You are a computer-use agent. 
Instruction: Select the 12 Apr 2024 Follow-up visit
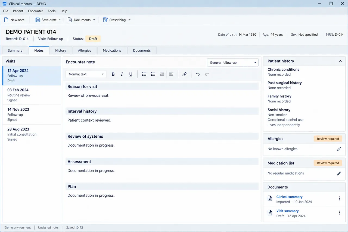tap(32, 76)
